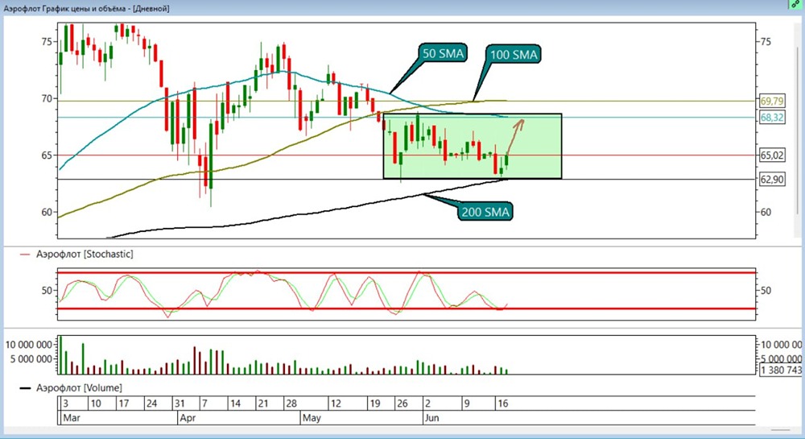Click the '10' day label on the date axis
The image size is (805, 439).
[96, 404]
